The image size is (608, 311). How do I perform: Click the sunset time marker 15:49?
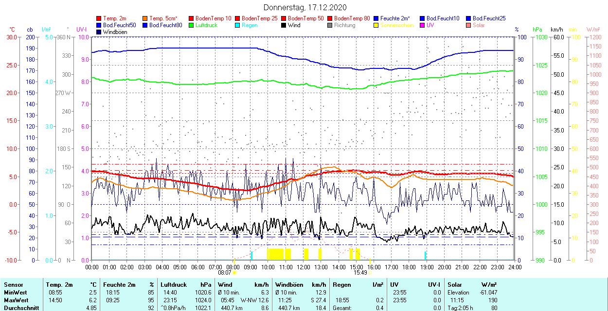(360, 273)
